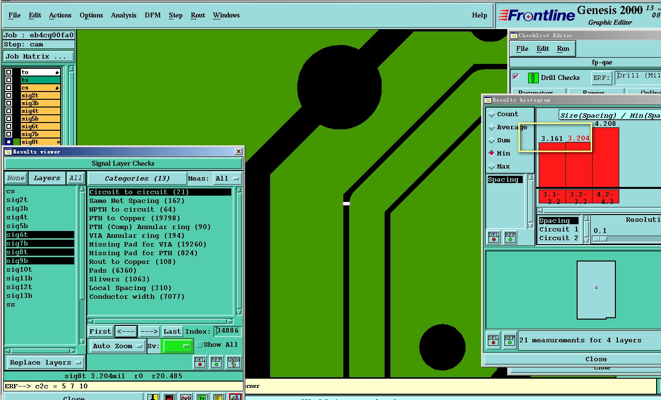
Task: Click the next result arrow button
Action: coord(149,331)
